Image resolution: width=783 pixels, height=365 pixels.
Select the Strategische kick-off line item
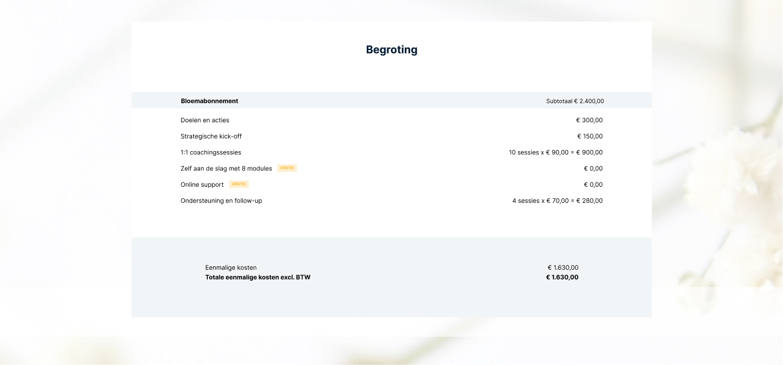[211, 137]
